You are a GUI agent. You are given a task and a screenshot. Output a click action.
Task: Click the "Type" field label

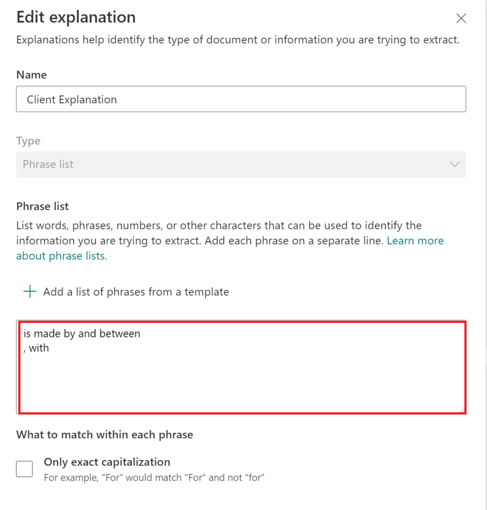(x=28, y=141)
